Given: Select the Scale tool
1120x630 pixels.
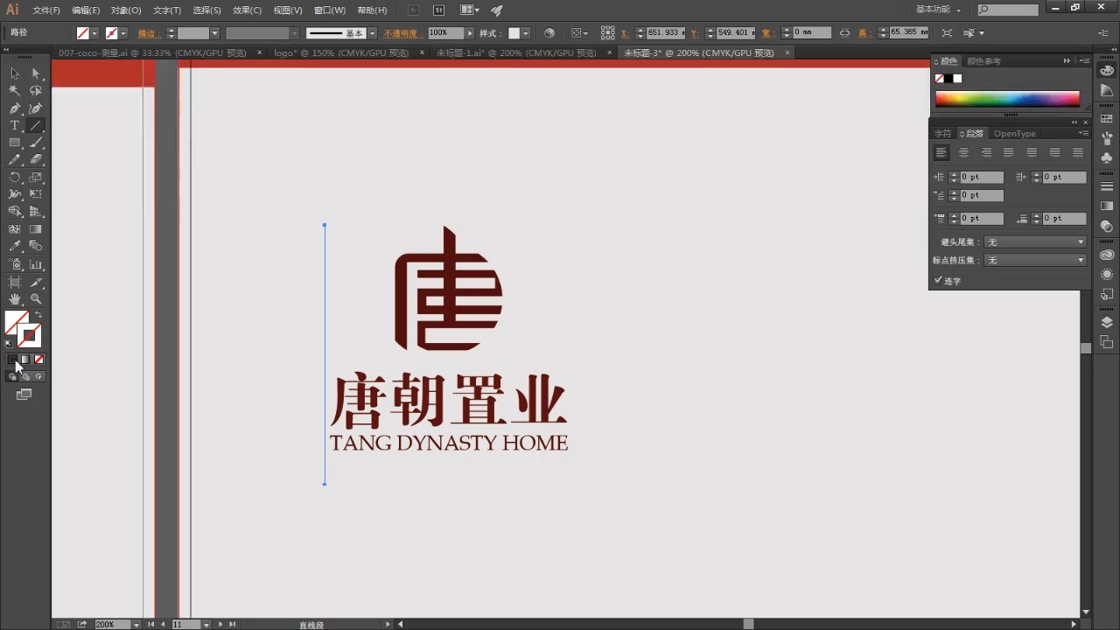Looking at the screenshot, I should [36, 178].
